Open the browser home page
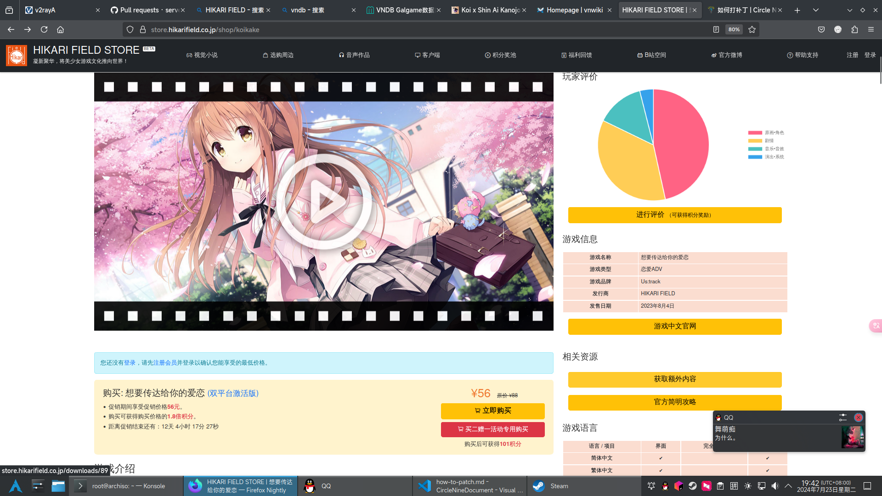 pyautogui.click(x=60, y=29)
